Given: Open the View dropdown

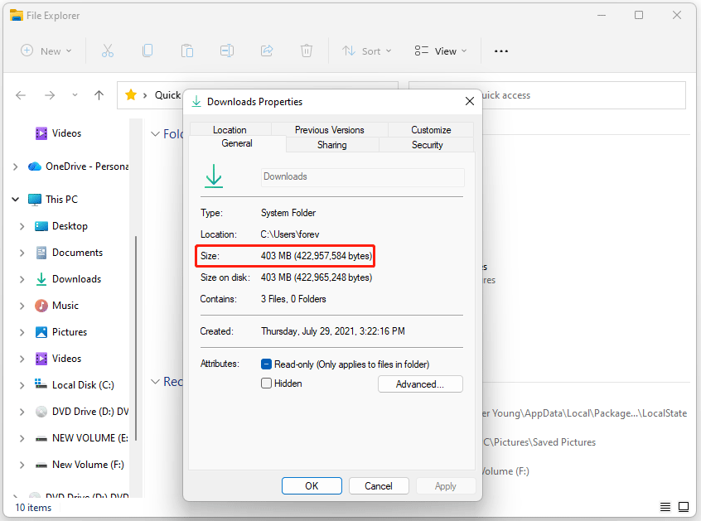Looking at the screenshot, I should [440, 51].
